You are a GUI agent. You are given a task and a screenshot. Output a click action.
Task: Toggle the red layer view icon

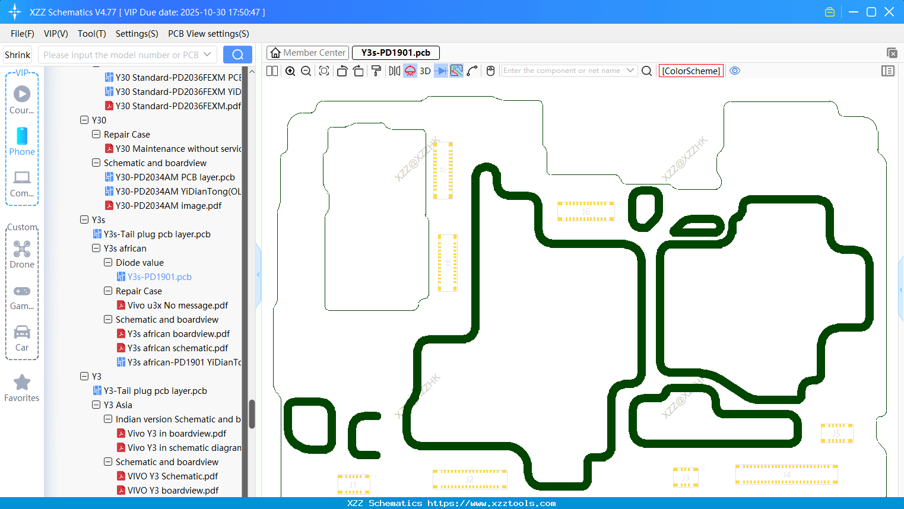[410, 71]
